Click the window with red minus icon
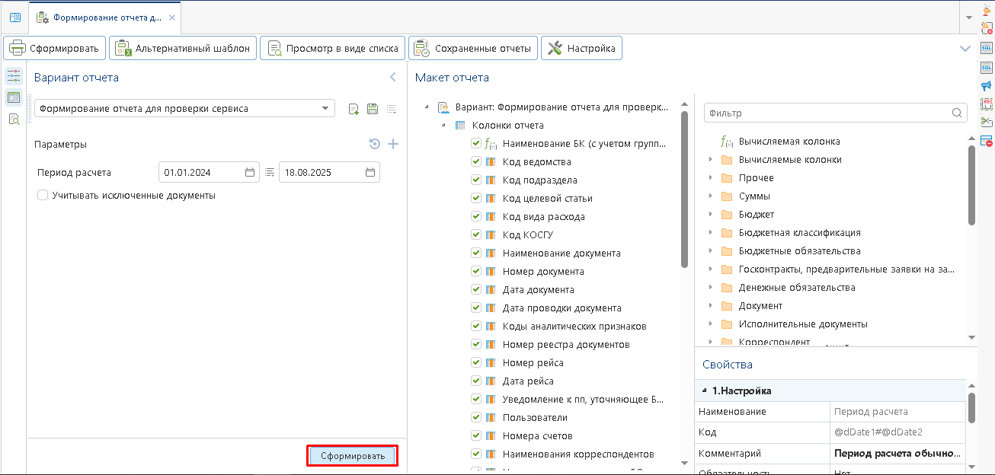Image resolution: width=995 pixels, height=475 pixels. [987, 141]
